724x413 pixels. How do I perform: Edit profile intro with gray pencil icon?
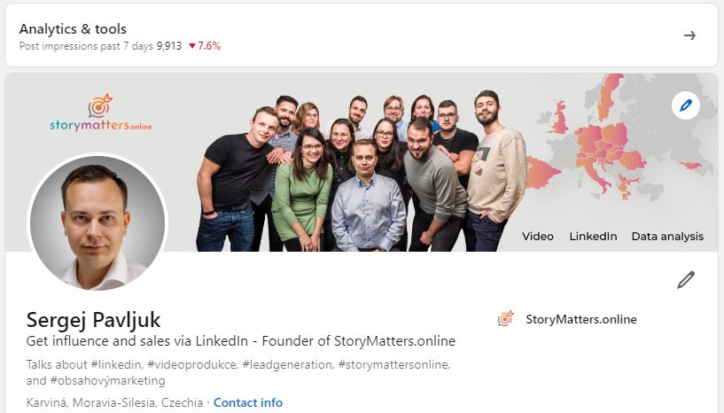pos(686,280)
